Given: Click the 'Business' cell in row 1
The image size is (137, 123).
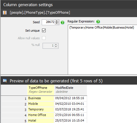Looking at the screenshot, I should point(41,98).
